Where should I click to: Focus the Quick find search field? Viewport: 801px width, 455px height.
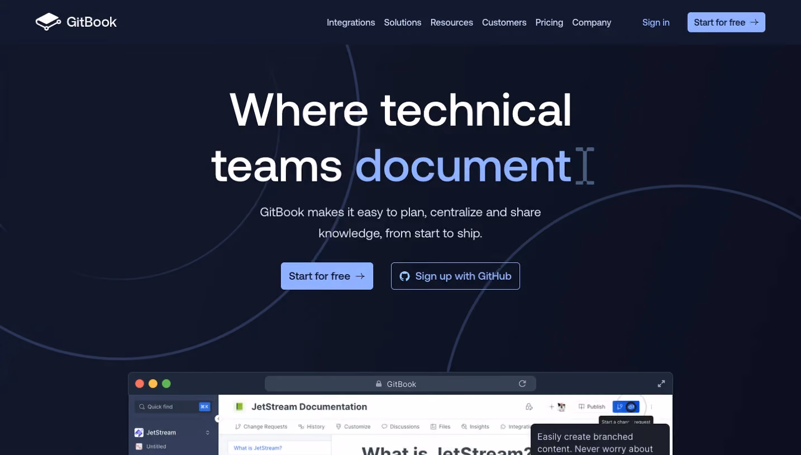[173, 406]
